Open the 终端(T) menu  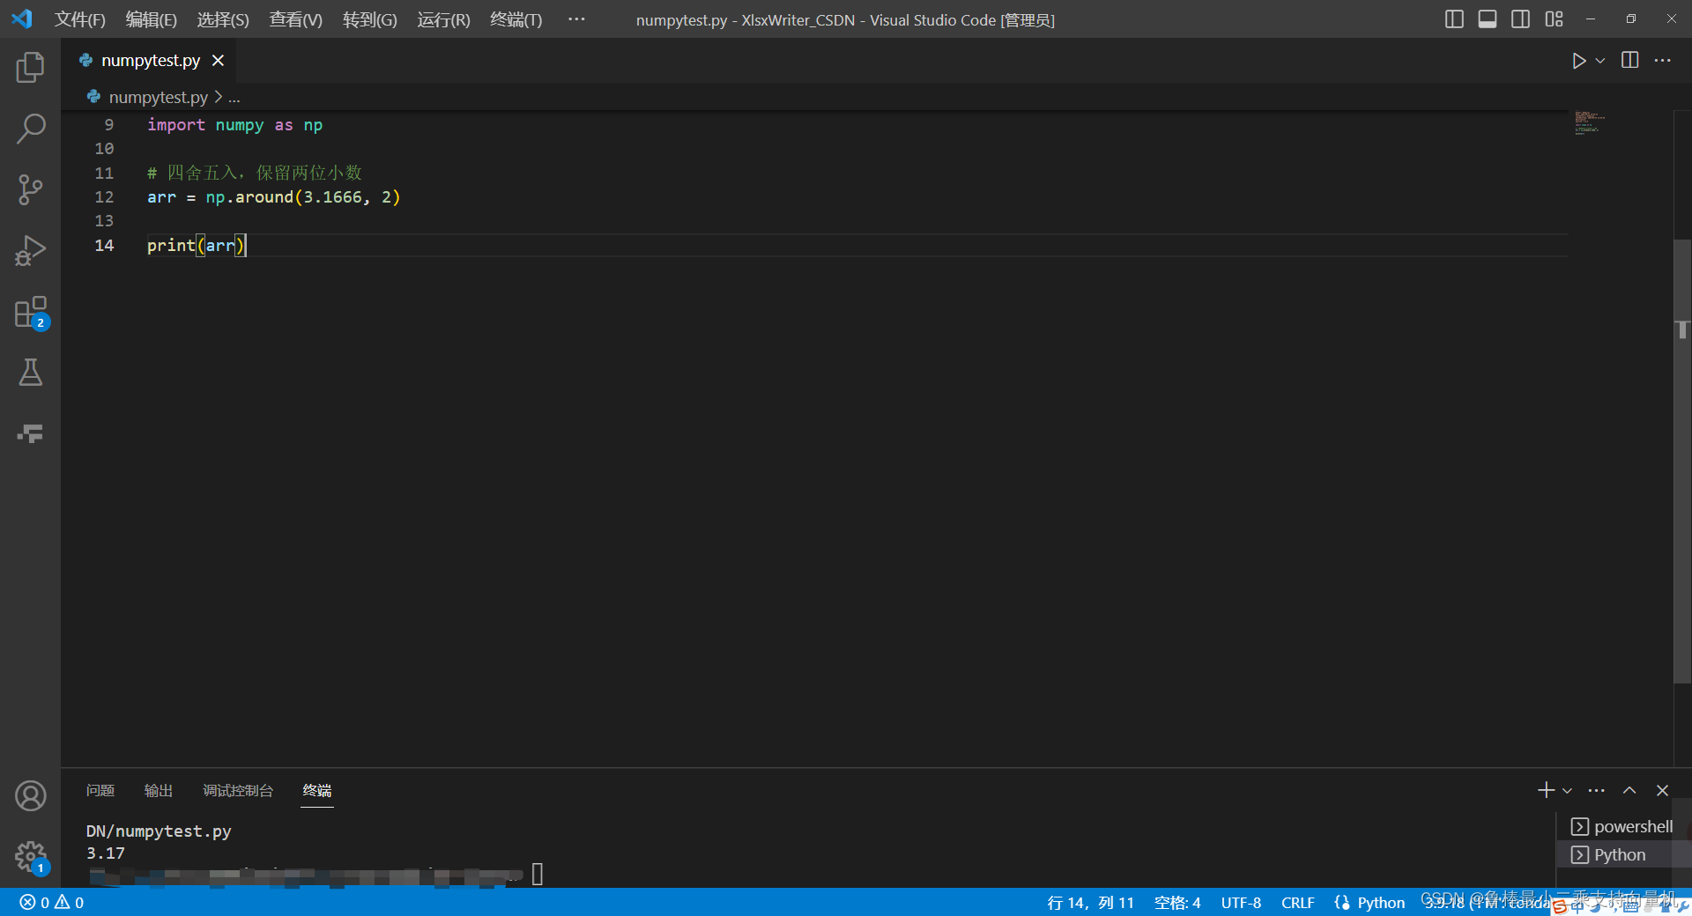pos(516,19)
